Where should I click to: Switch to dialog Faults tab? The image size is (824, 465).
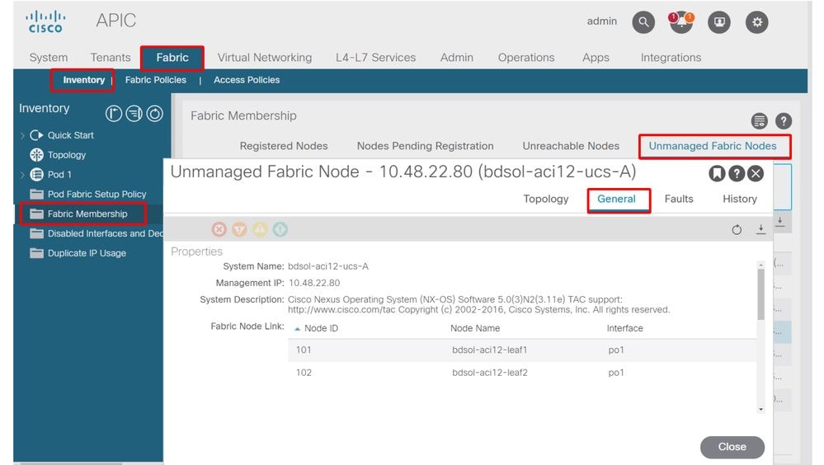point(679,200)
